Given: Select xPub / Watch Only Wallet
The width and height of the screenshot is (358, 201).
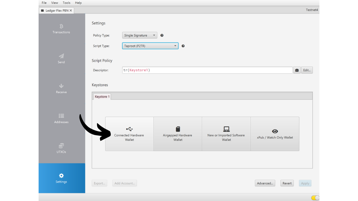Looking at the screenshot, I should [x=275, y=134].
